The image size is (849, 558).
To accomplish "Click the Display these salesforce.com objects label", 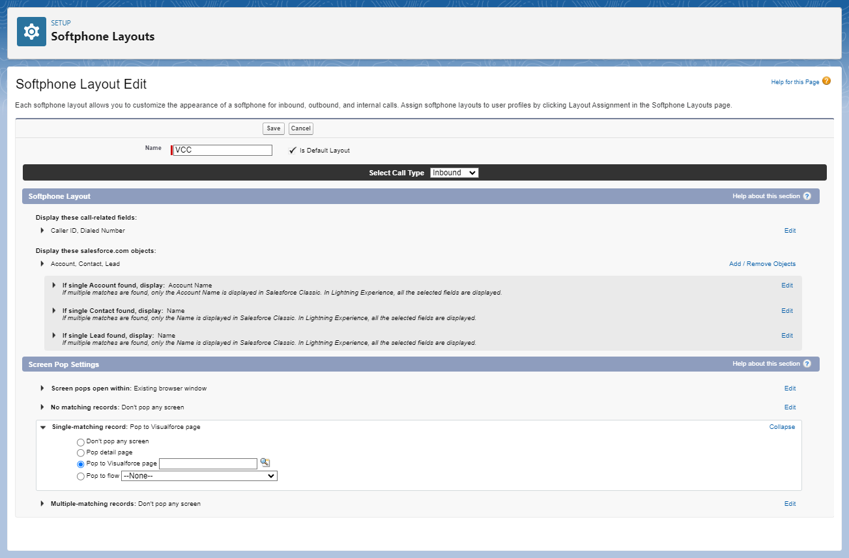I will pyautogui.click(x=96, y=250).
